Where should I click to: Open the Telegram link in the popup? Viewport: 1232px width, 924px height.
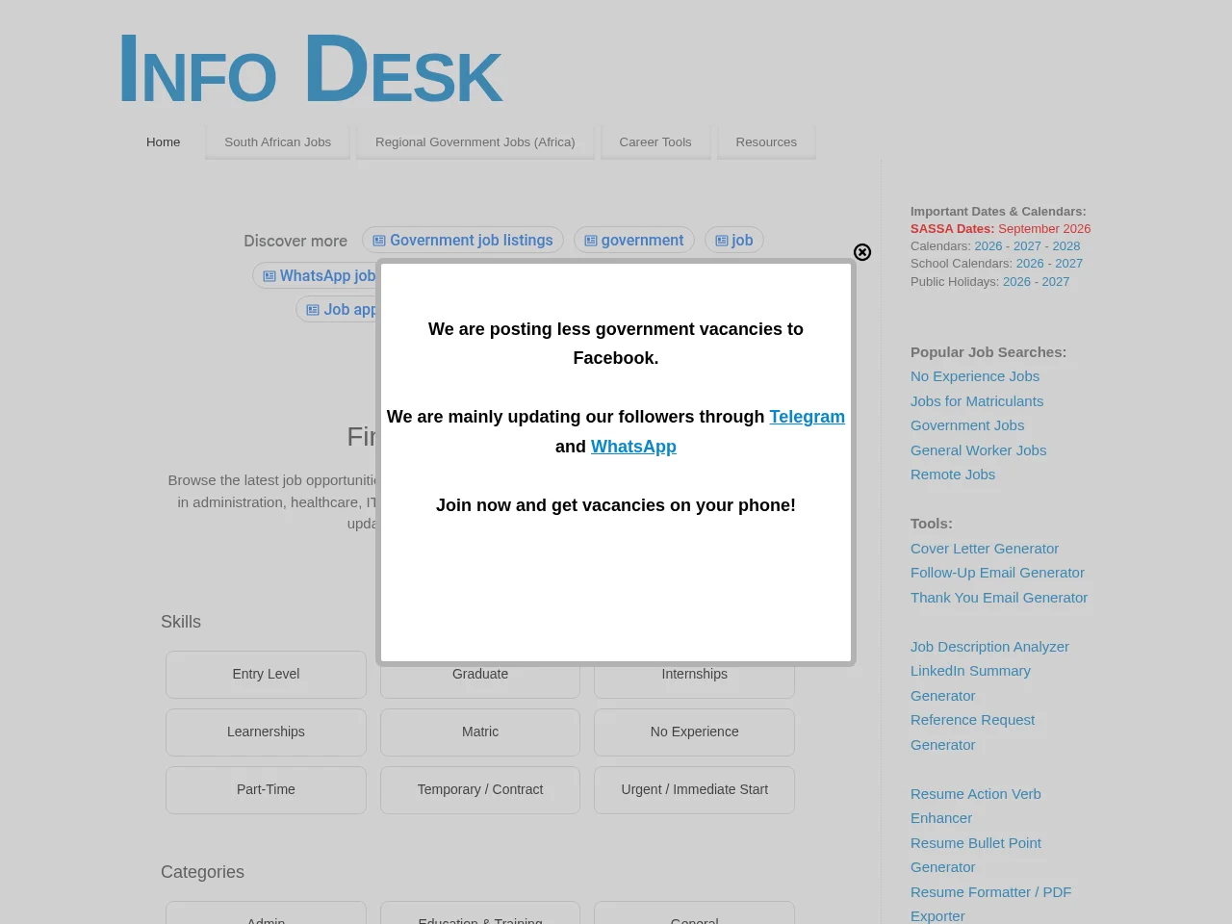tap(807, 417)
